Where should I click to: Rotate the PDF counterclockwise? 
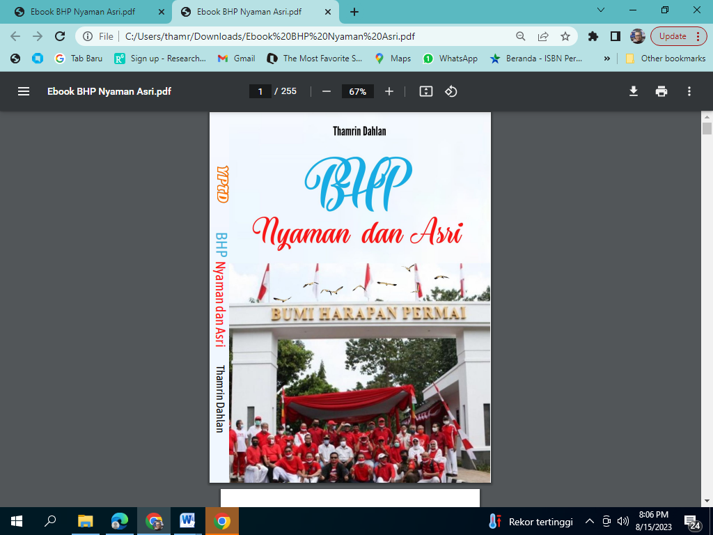point(450,91)
